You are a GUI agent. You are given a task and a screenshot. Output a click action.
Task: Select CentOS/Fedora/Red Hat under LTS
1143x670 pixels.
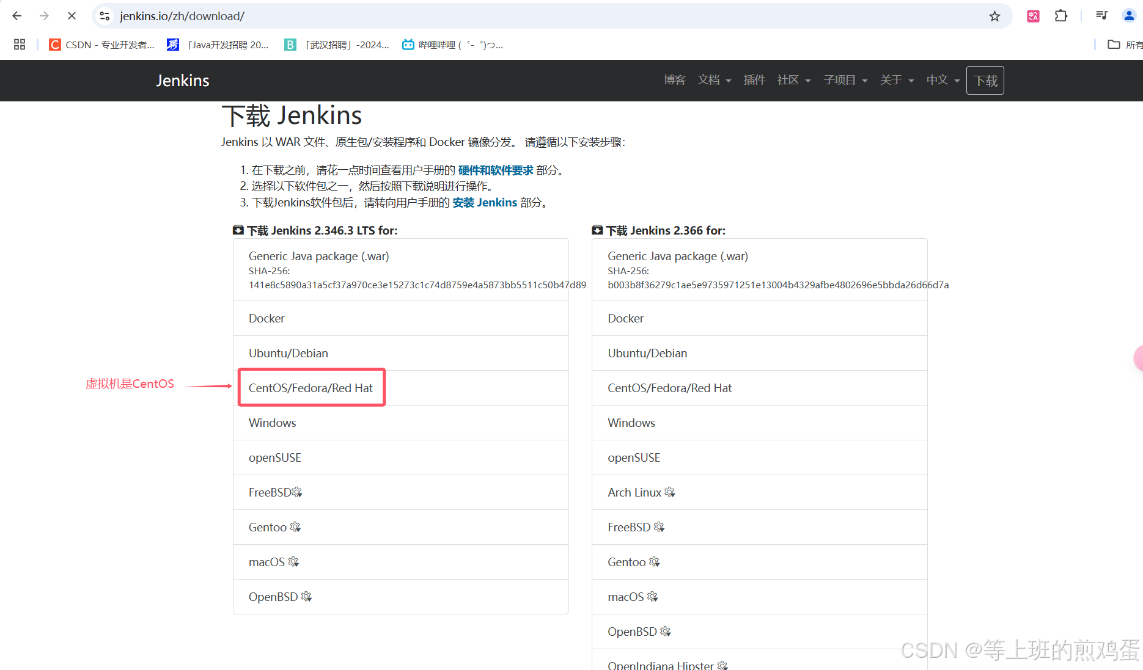click(311, 388)
